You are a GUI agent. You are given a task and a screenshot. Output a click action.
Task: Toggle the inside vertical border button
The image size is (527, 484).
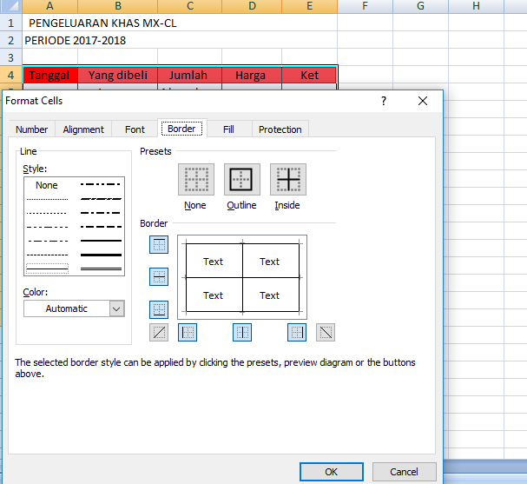click(242, 332)
